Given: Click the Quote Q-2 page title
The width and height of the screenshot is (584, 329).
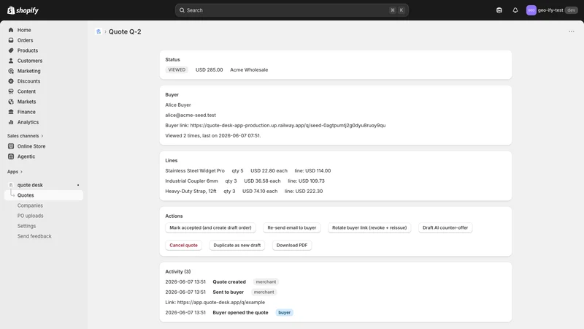Looking at the screenshot, I should (x=125, y=31).
